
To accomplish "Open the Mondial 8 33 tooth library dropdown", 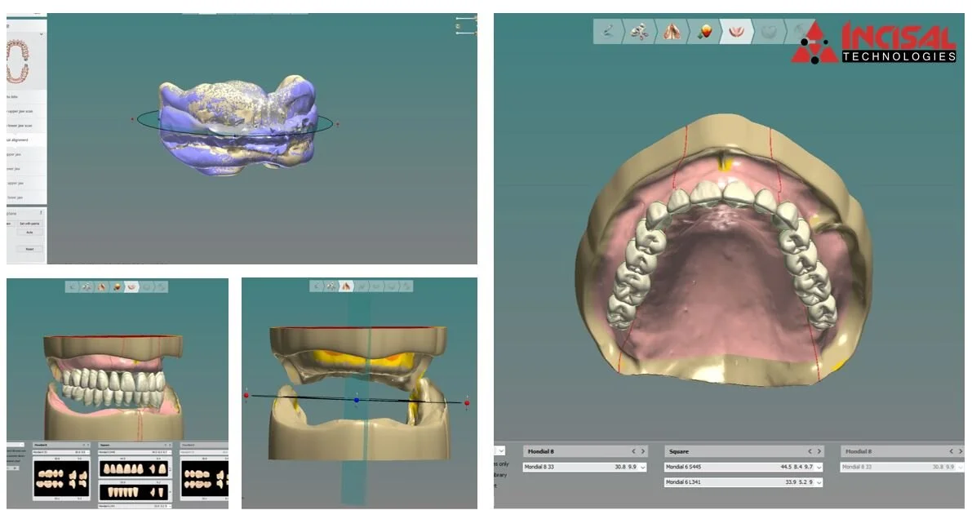I will (643, 467).
